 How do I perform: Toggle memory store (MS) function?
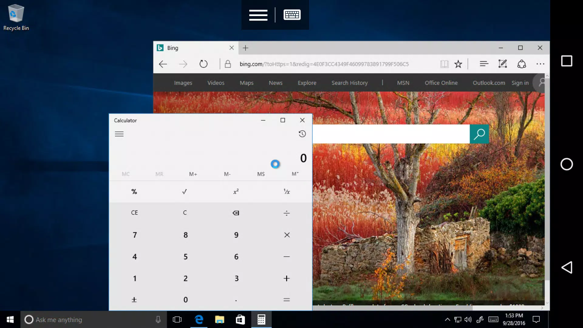261,173
